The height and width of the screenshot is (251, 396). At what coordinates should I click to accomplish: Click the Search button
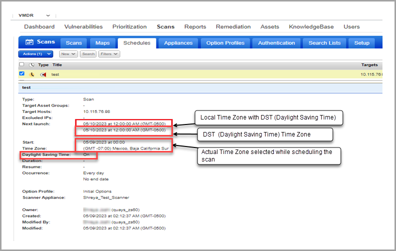pos(88,53)
